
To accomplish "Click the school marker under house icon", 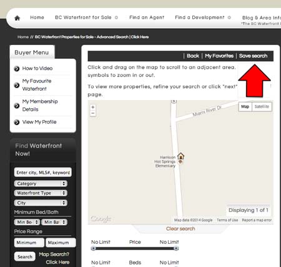I will [180, 162].
